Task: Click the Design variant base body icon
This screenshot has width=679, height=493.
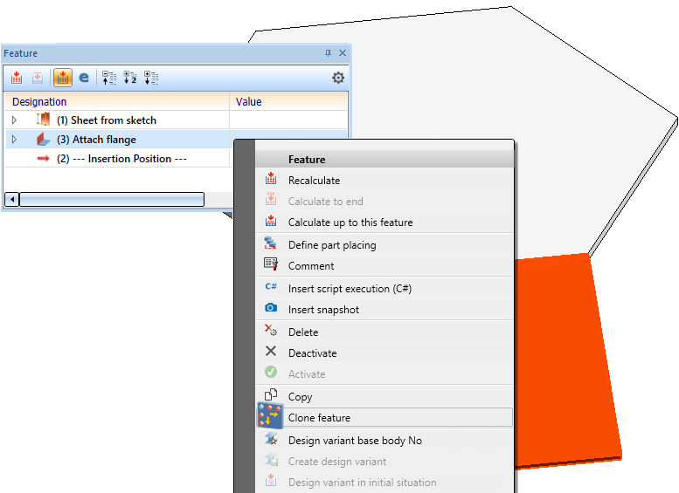Action: pyautogui.click(x=271, y=439)
